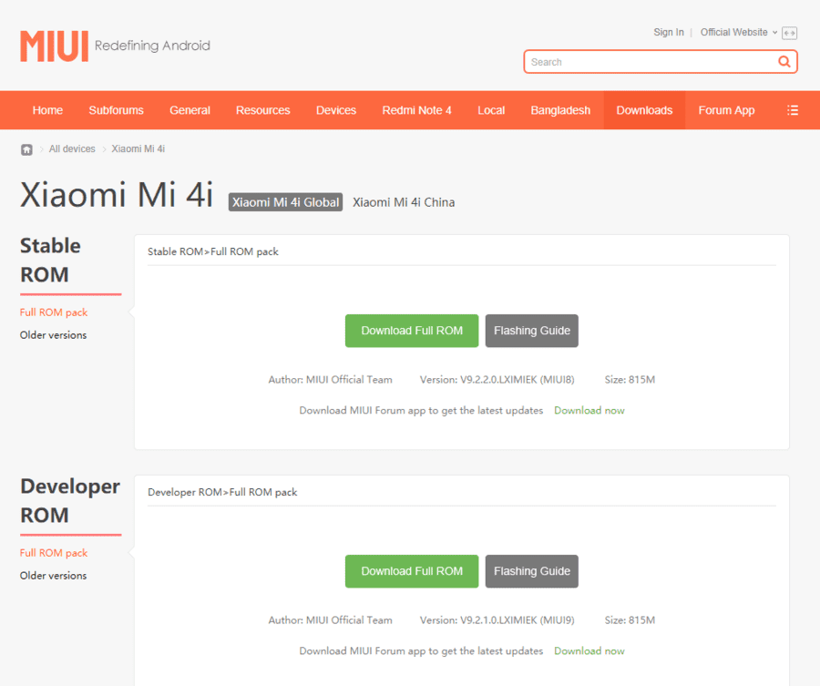Select Full ROM pack under Developer ROM
This screenshot has width=820, height=686.
(54, 553)
